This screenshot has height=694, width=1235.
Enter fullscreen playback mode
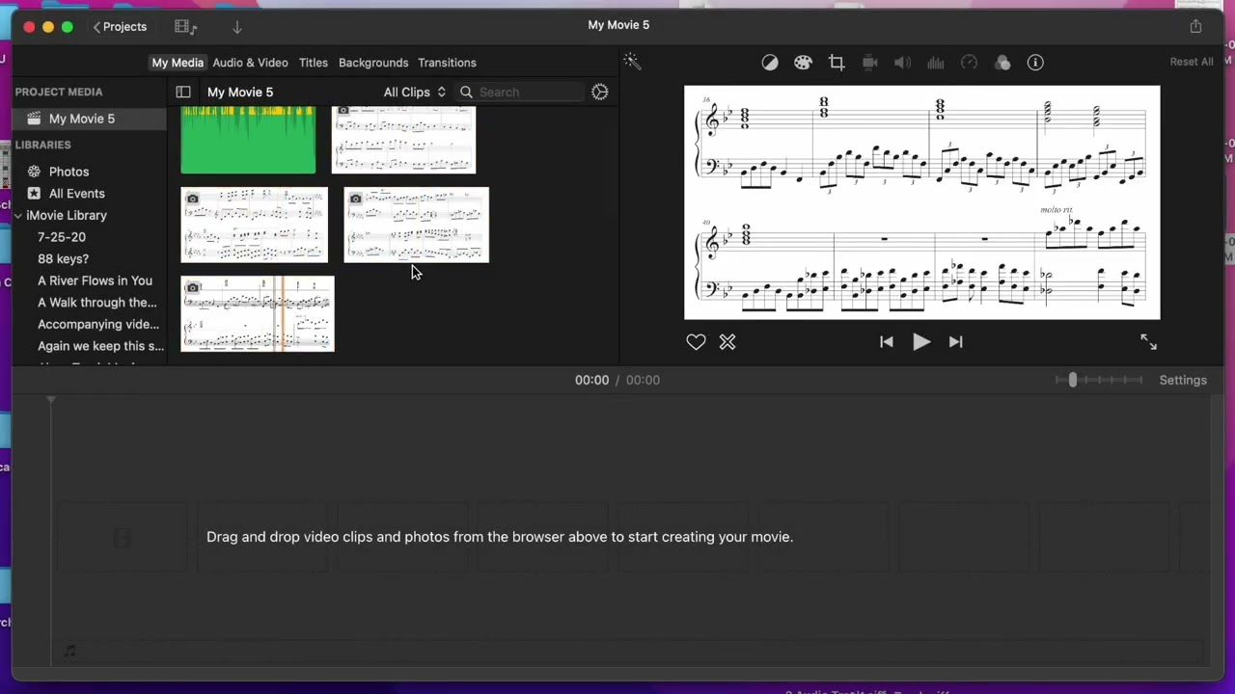(1148, 342)
